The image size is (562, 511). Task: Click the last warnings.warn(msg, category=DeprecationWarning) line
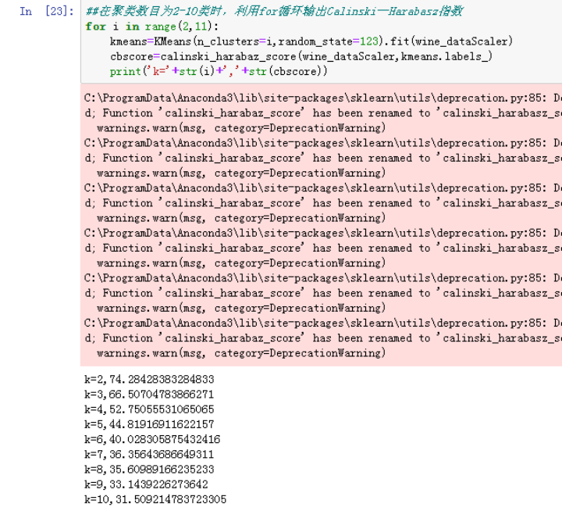coord(241,353)
